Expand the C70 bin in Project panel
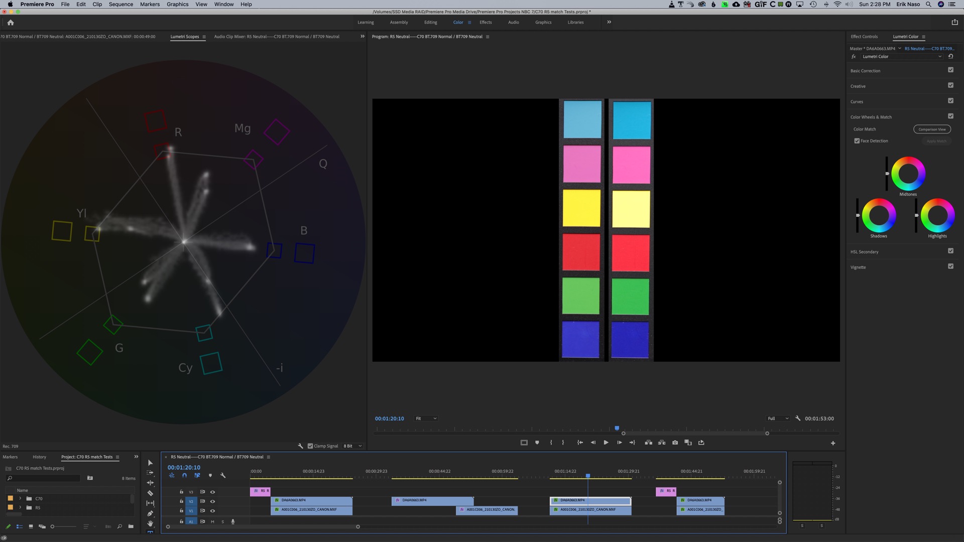 (x=20, y=498)
